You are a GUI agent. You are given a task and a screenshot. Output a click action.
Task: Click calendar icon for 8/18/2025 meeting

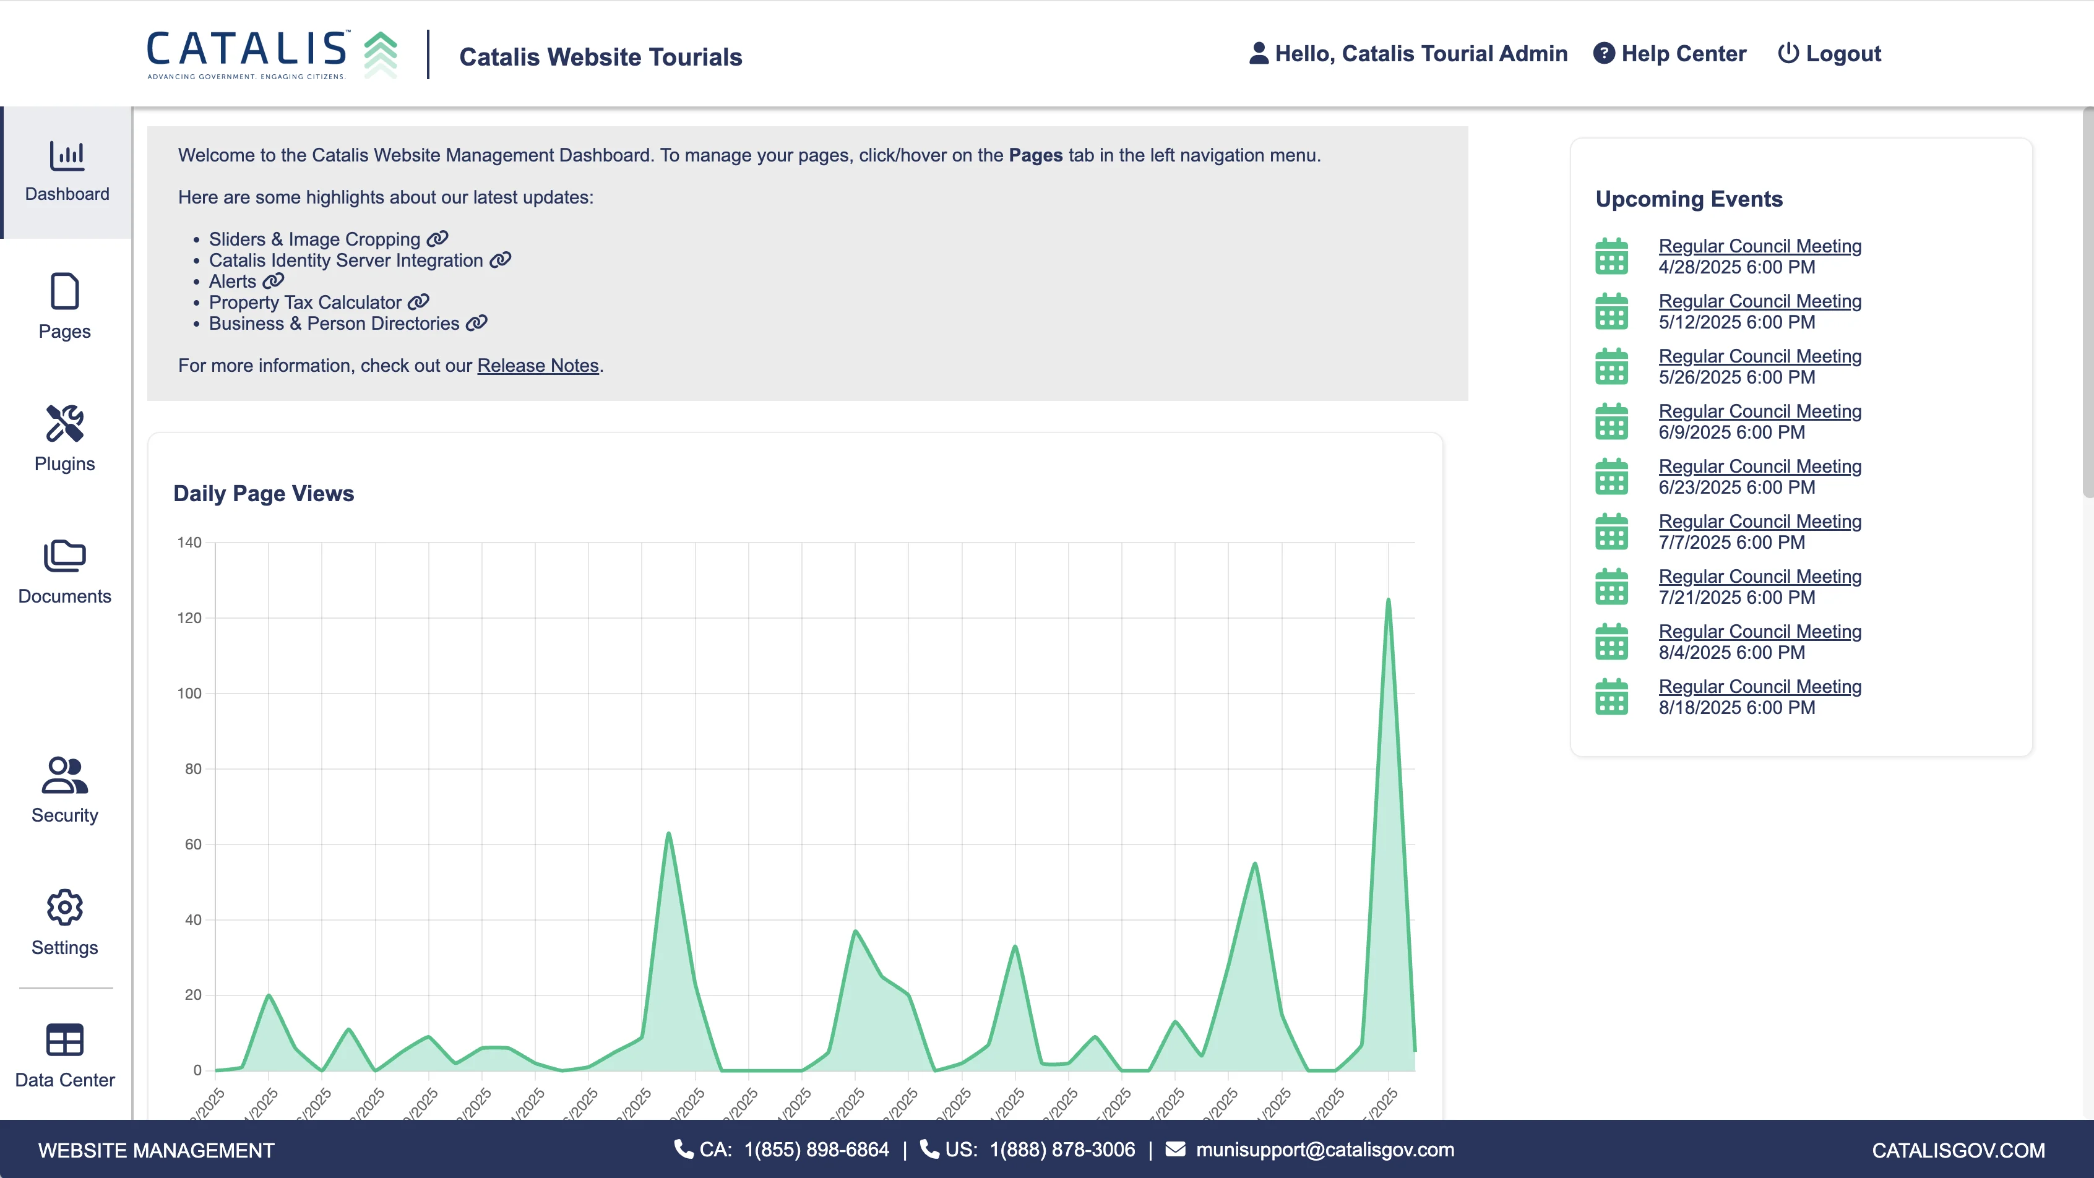[x=1611, y=697]
